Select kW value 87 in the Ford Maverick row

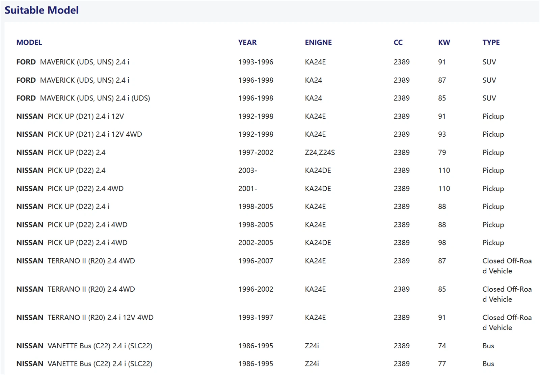442,80
